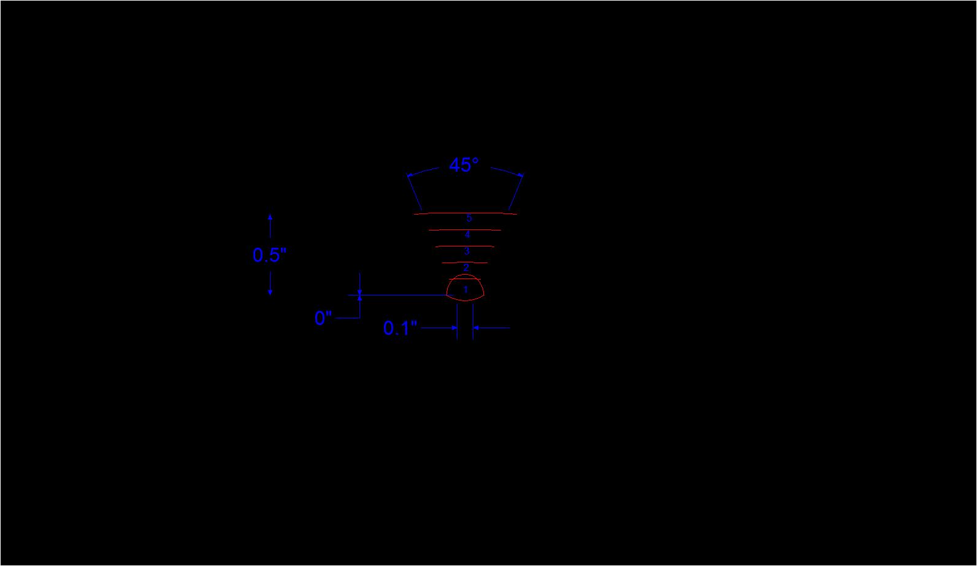
Task: Pick weld pass number 5 label
Action: pos(469,218)
